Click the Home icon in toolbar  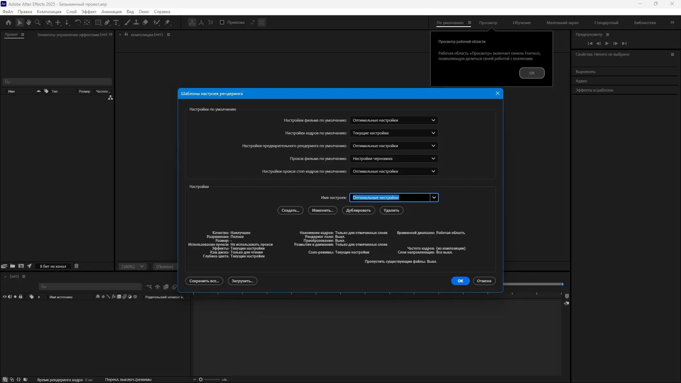tap(9, 22)
